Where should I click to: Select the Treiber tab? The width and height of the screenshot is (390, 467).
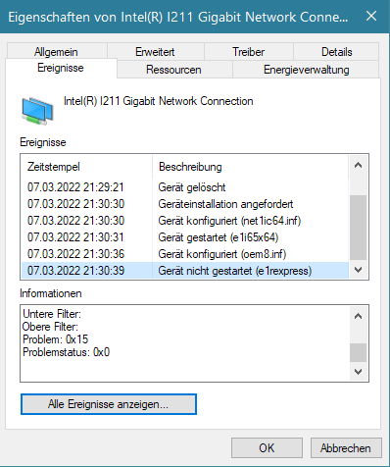click(249, 52)
